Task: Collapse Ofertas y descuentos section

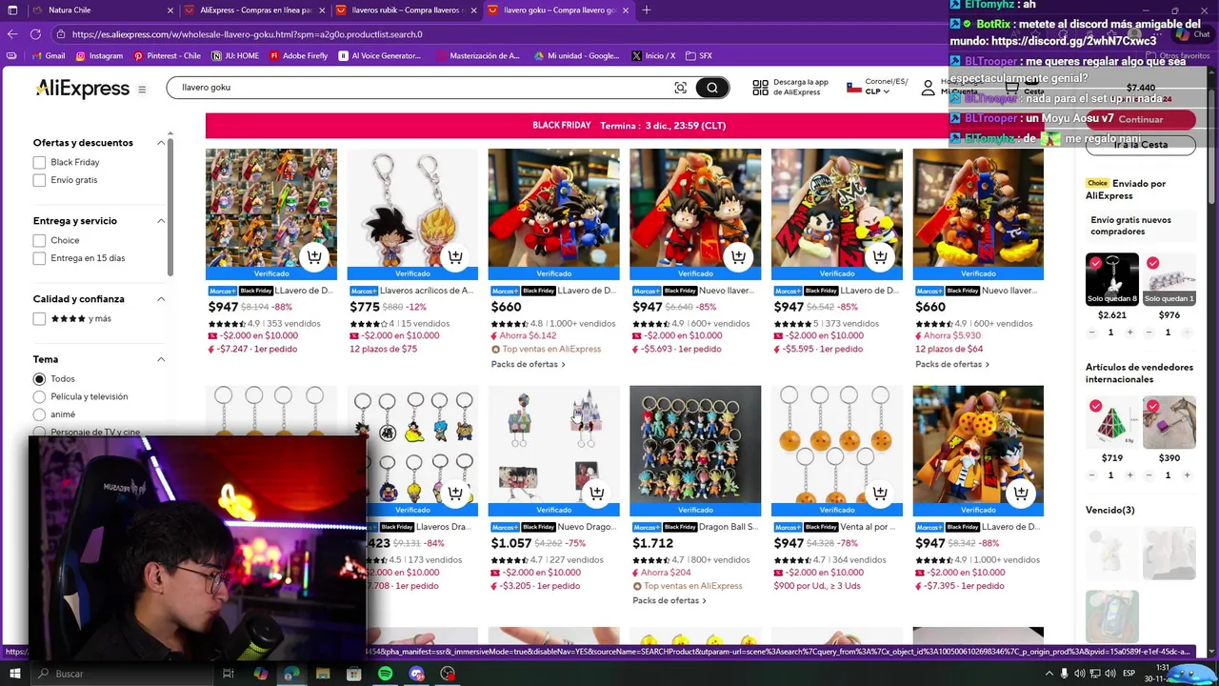Action: [x=161, y=143]
